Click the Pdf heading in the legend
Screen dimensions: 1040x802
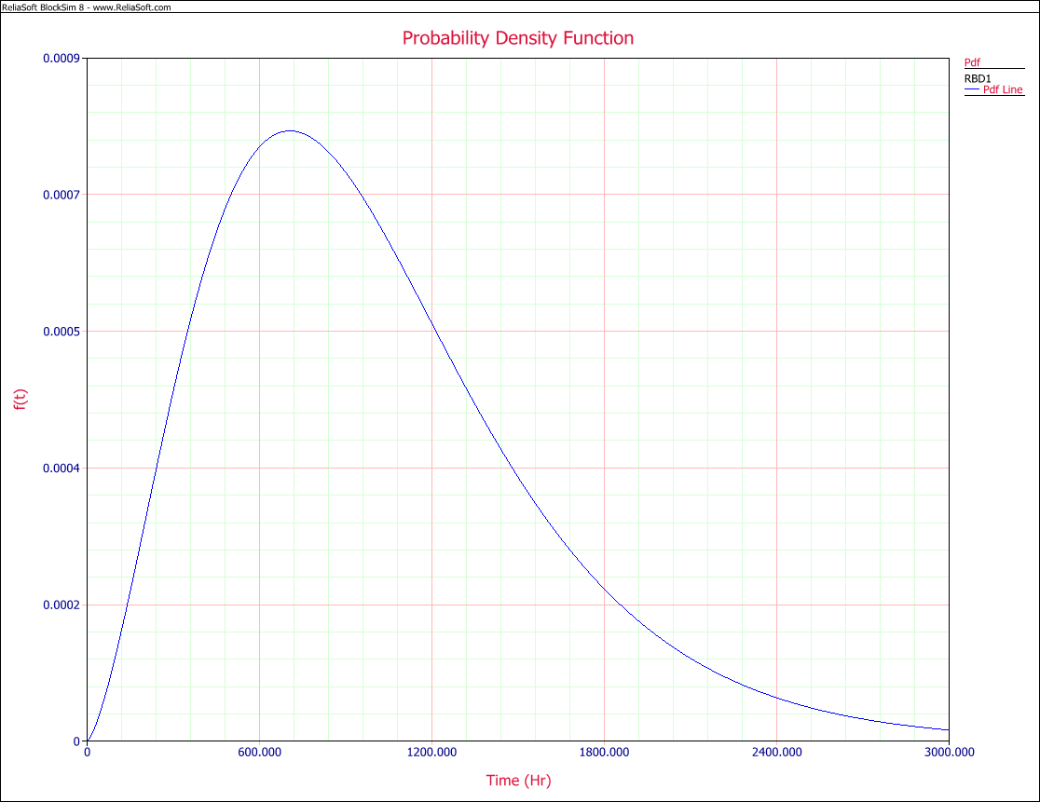(x=972, y=62)
